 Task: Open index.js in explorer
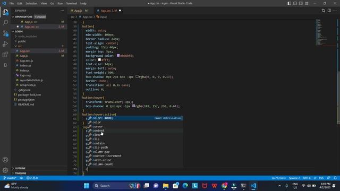pyautogui.click(x=24, y=71)
